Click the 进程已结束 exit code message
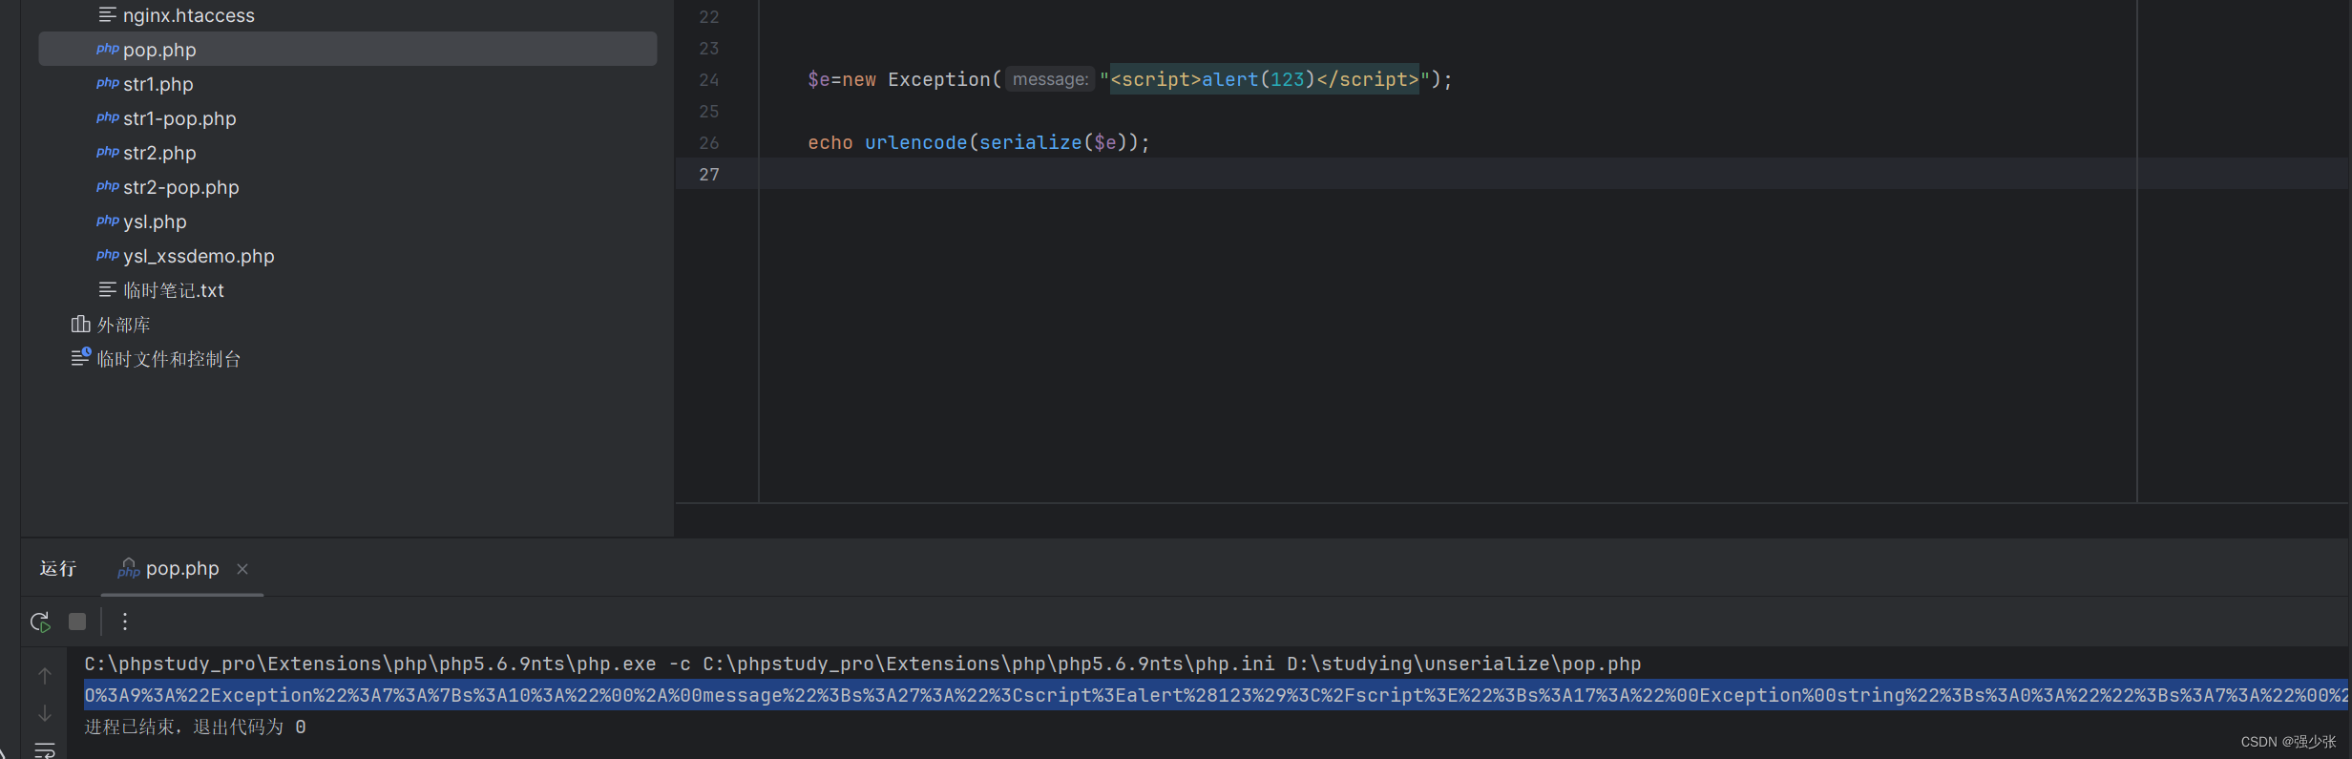Viewport: 2352px width, 759px height. (x=195, y=727)
